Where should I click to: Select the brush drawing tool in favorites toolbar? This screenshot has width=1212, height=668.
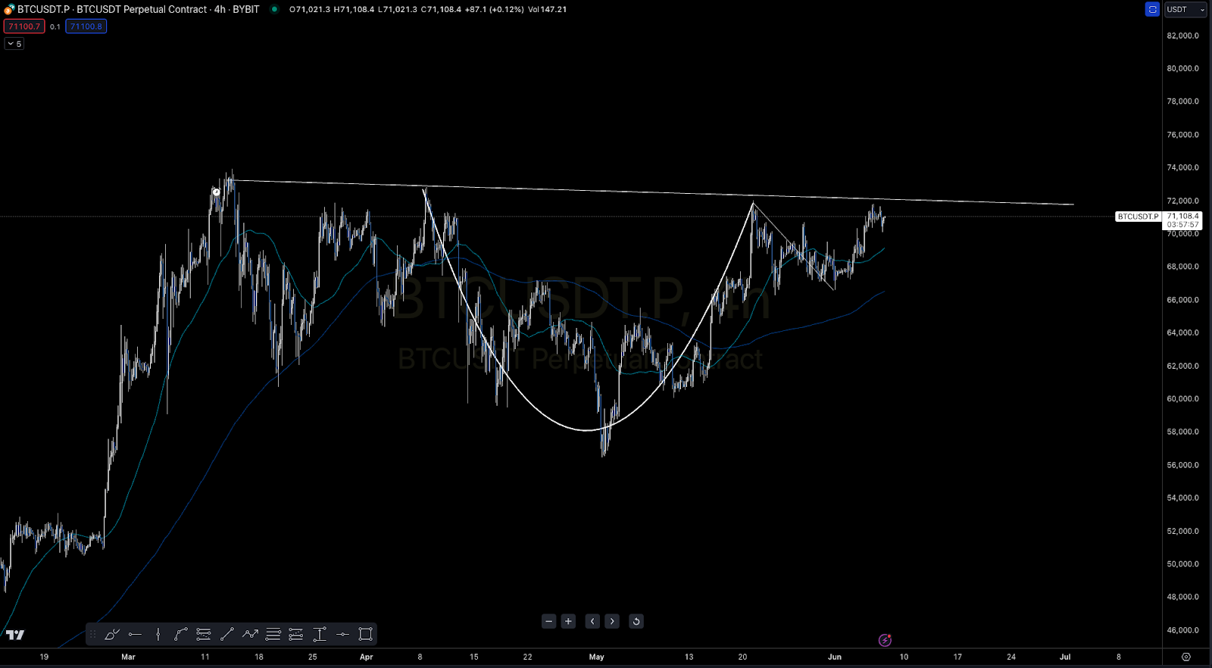(112, 634)
